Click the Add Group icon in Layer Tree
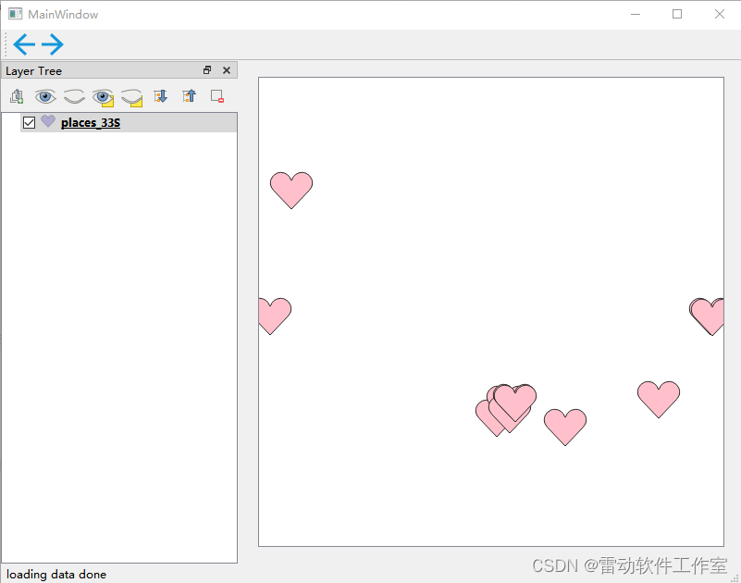The image size is (741, 583). [x=17, y=96]
